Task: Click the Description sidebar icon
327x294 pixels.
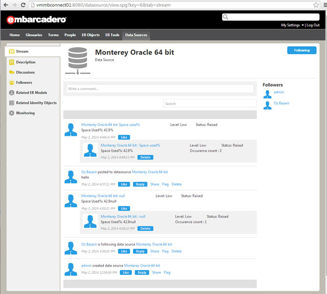Action: (12, 62)
